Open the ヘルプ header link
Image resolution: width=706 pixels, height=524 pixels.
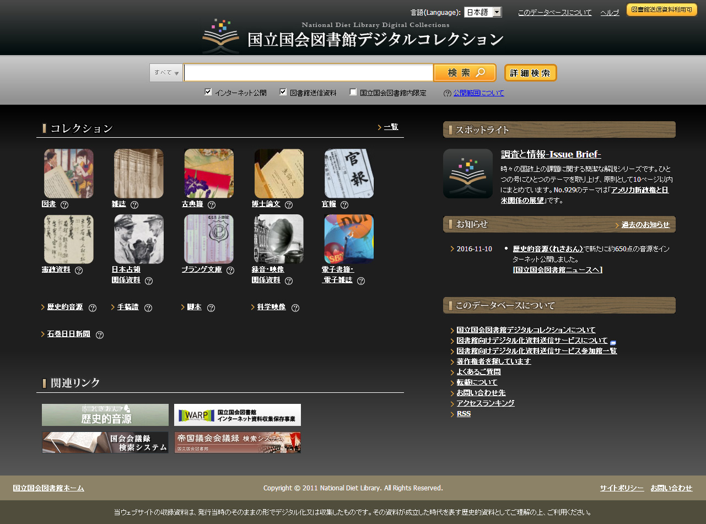pos(610,13)
